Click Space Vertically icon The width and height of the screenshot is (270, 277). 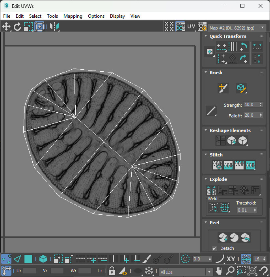[257, 59]
